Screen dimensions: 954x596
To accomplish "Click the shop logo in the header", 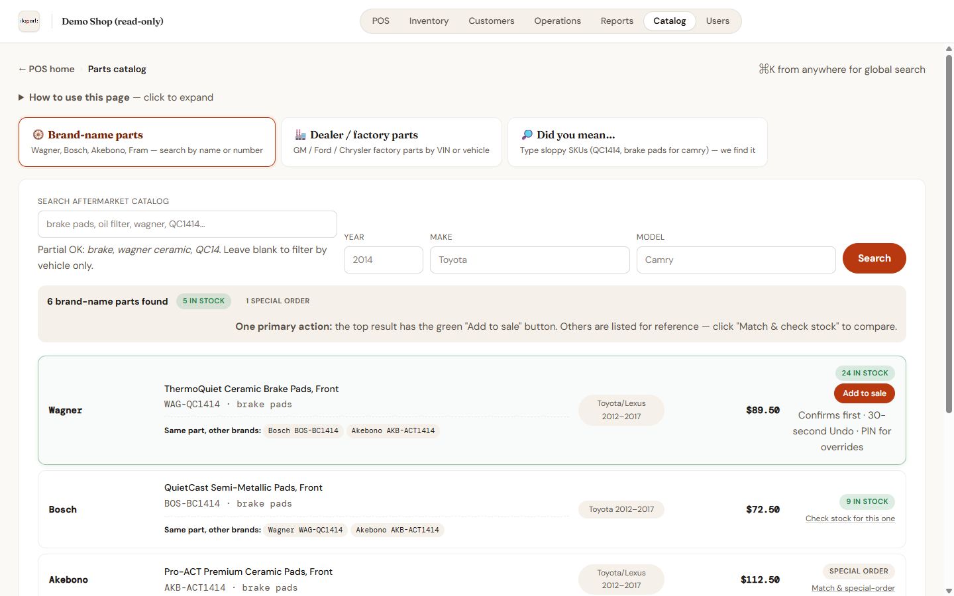I will 29,21.
